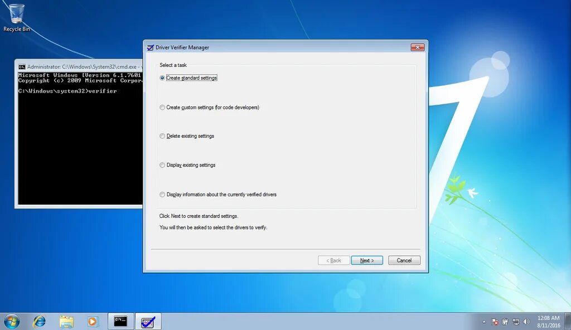Launch Windows Media Player from taskbar
This screenshot has width=571, height=330.
click(93, 321)
